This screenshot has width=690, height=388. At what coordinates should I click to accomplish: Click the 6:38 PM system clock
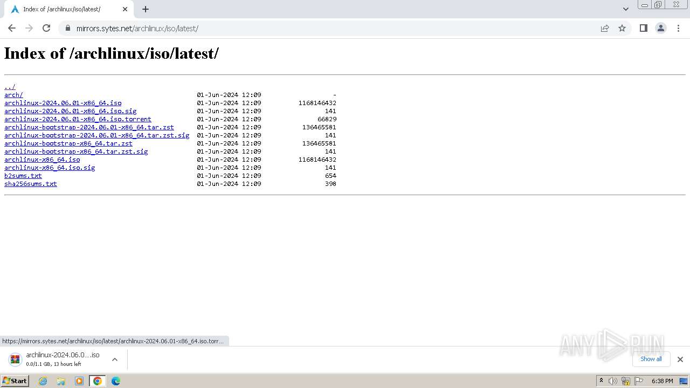(662, 381)
